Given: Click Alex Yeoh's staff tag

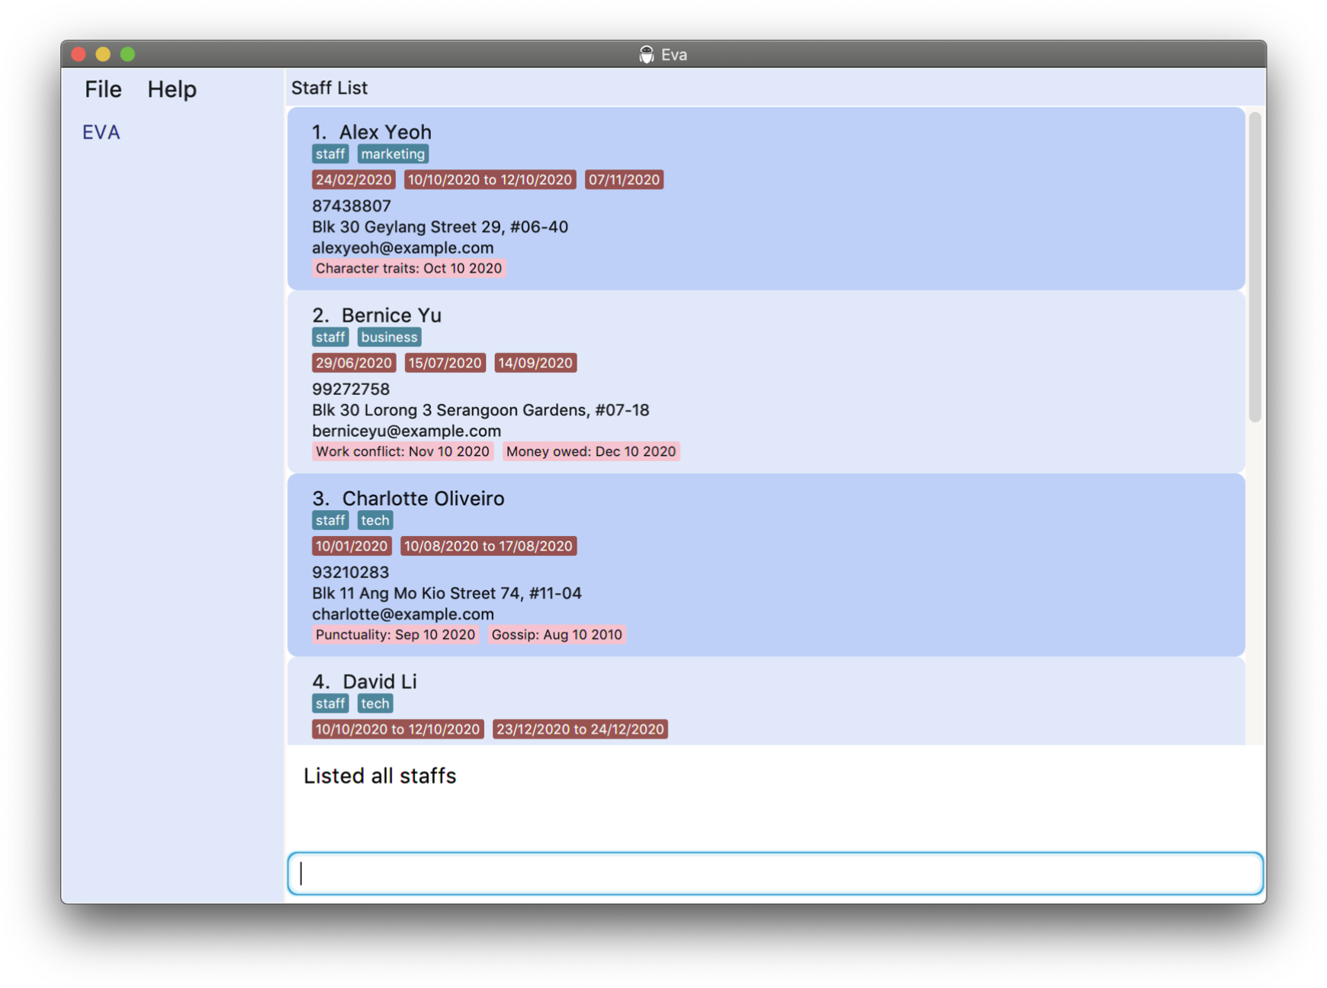Looking at the screenshot, I should [x=330, y=154].
